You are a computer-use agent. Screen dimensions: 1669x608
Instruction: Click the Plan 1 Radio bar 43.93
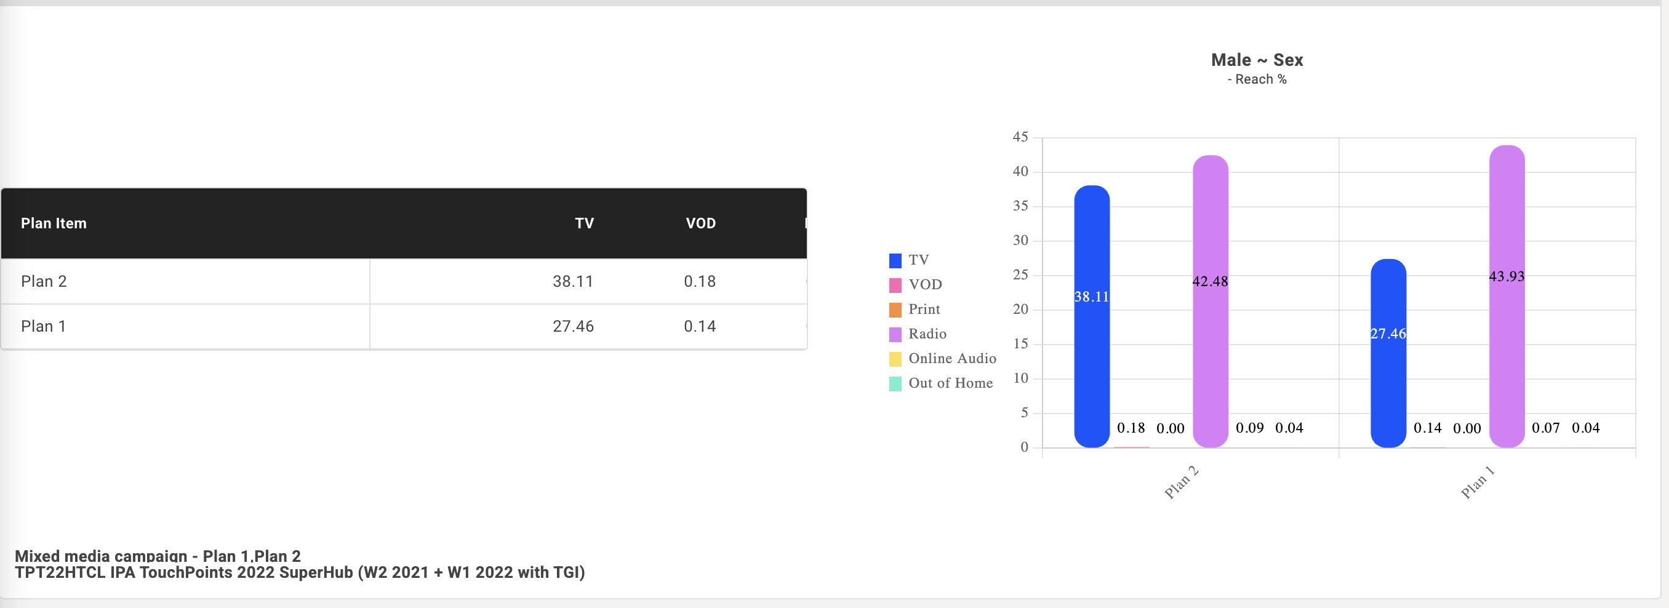(1507, 296)
